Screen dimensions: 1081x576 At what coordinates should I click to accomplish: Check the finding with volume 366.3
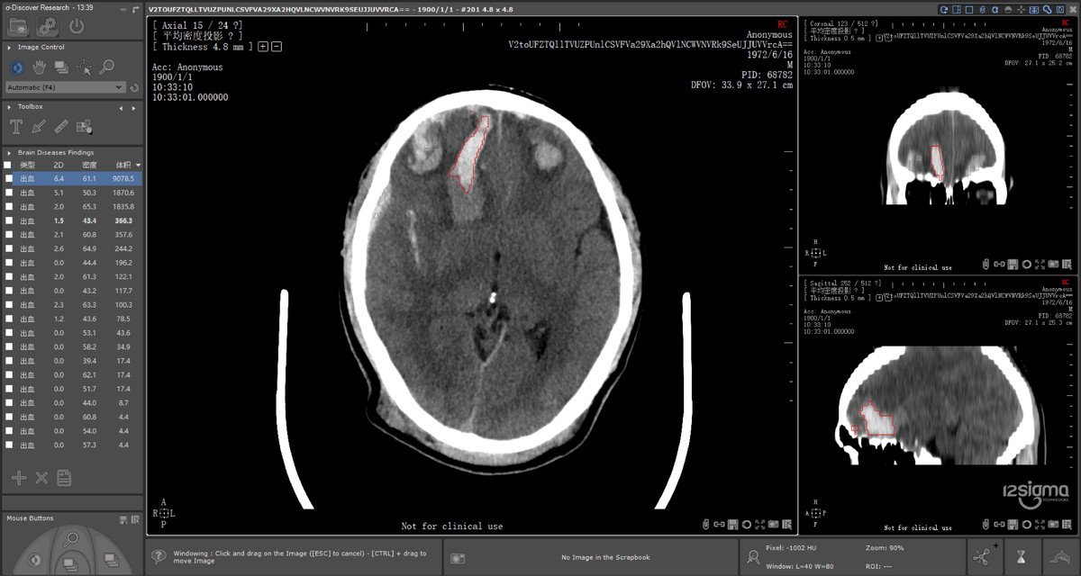[10, 220]
